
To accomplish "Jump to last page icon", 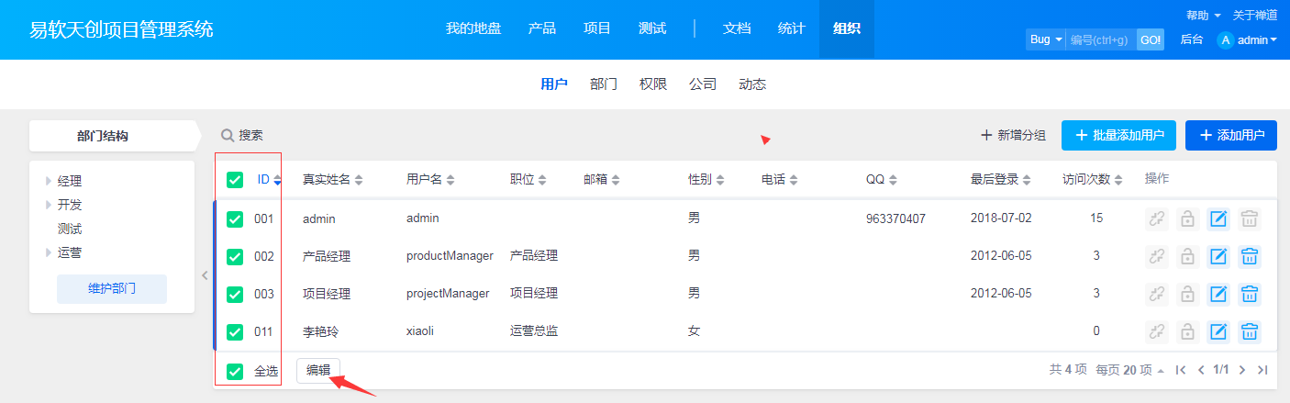I will tap(1262, 370).
